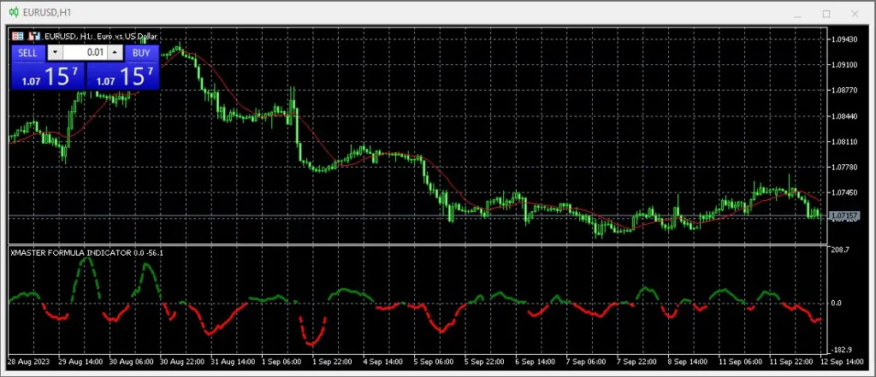
Task: Maximize the EURUSD,H1 chart window
Action: pyautogui.click(x=826, y=14)
